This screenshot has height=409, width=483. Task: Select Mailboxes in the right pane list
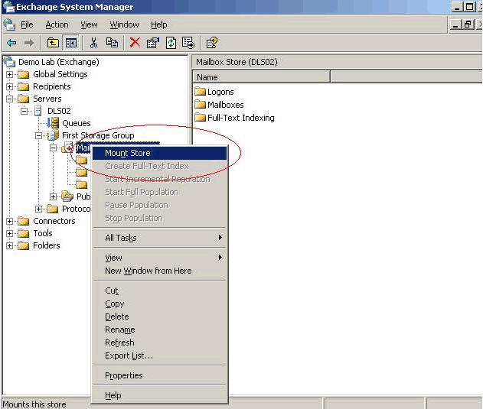tap(226, 105)
